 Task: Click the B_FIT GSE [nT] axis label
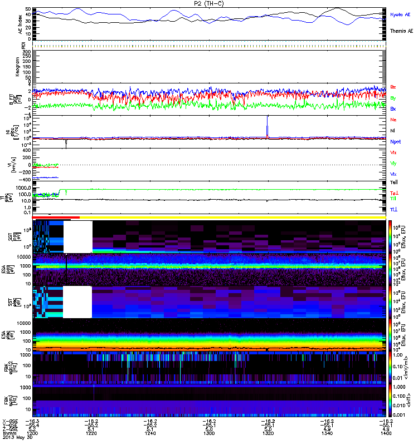point(16,100)
